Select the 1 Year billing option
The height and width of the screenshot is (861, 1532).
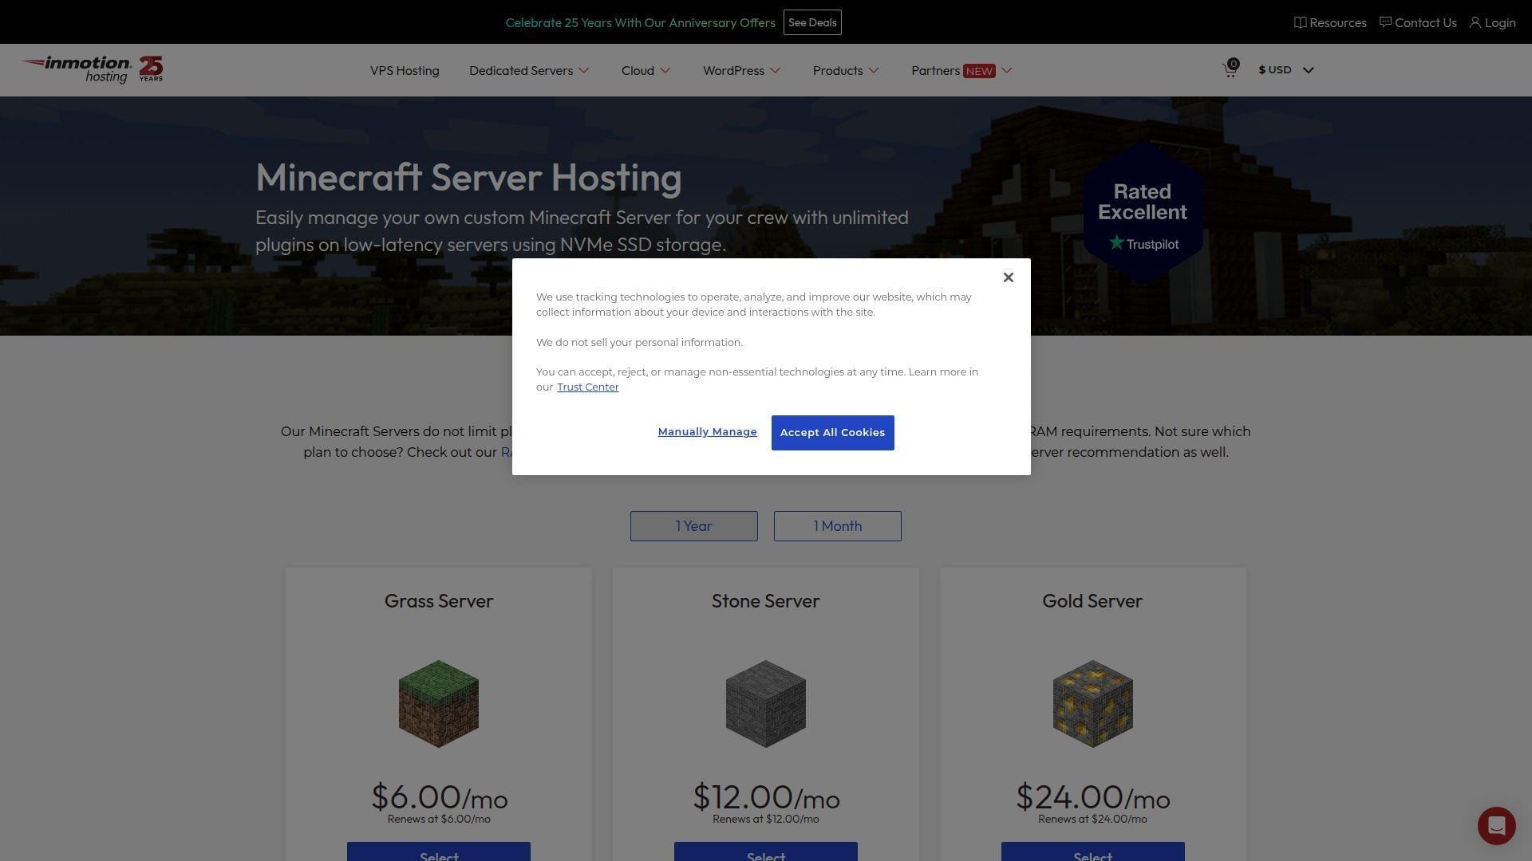point(694,526)
